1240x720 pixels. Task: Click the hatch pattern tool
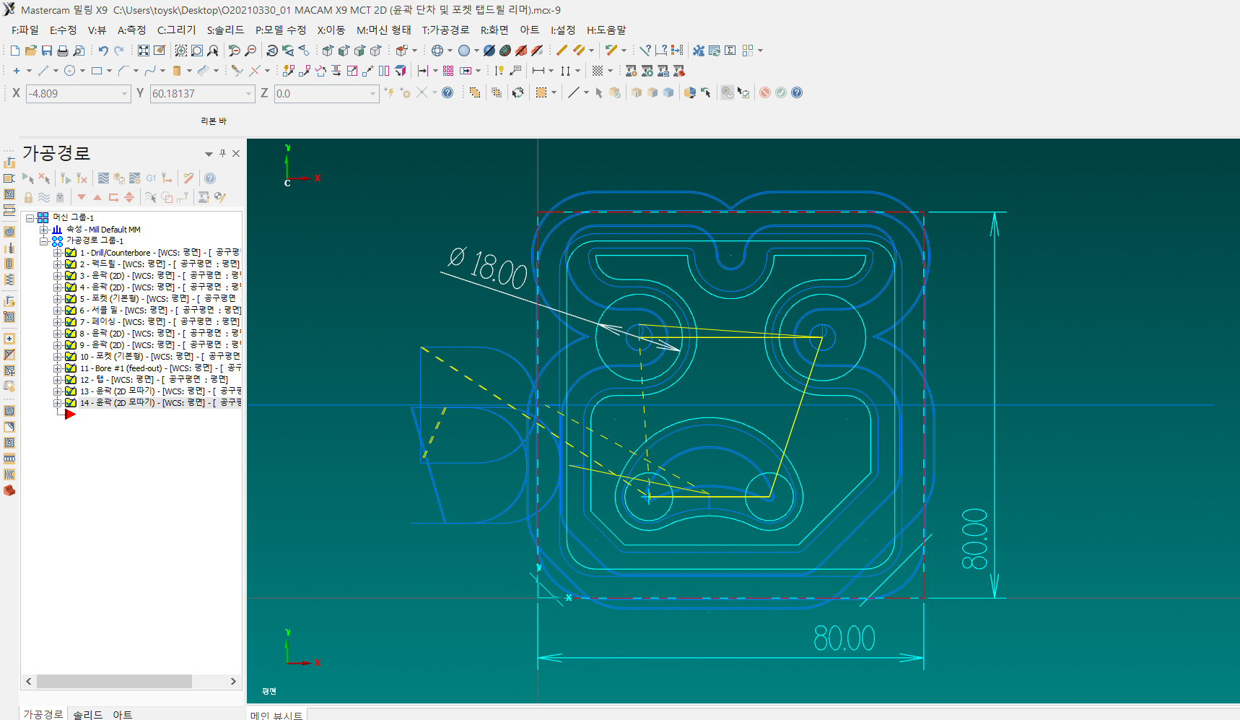coord(598,71)
